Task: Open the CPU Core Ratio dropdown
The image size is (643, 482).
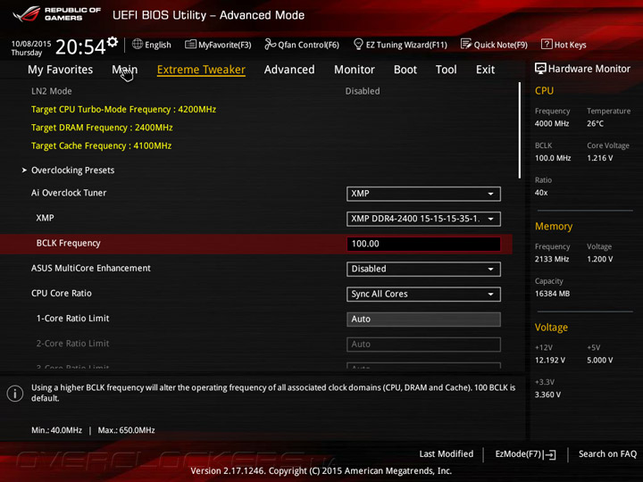Action: pyautogui.click(x=423, y=294)
